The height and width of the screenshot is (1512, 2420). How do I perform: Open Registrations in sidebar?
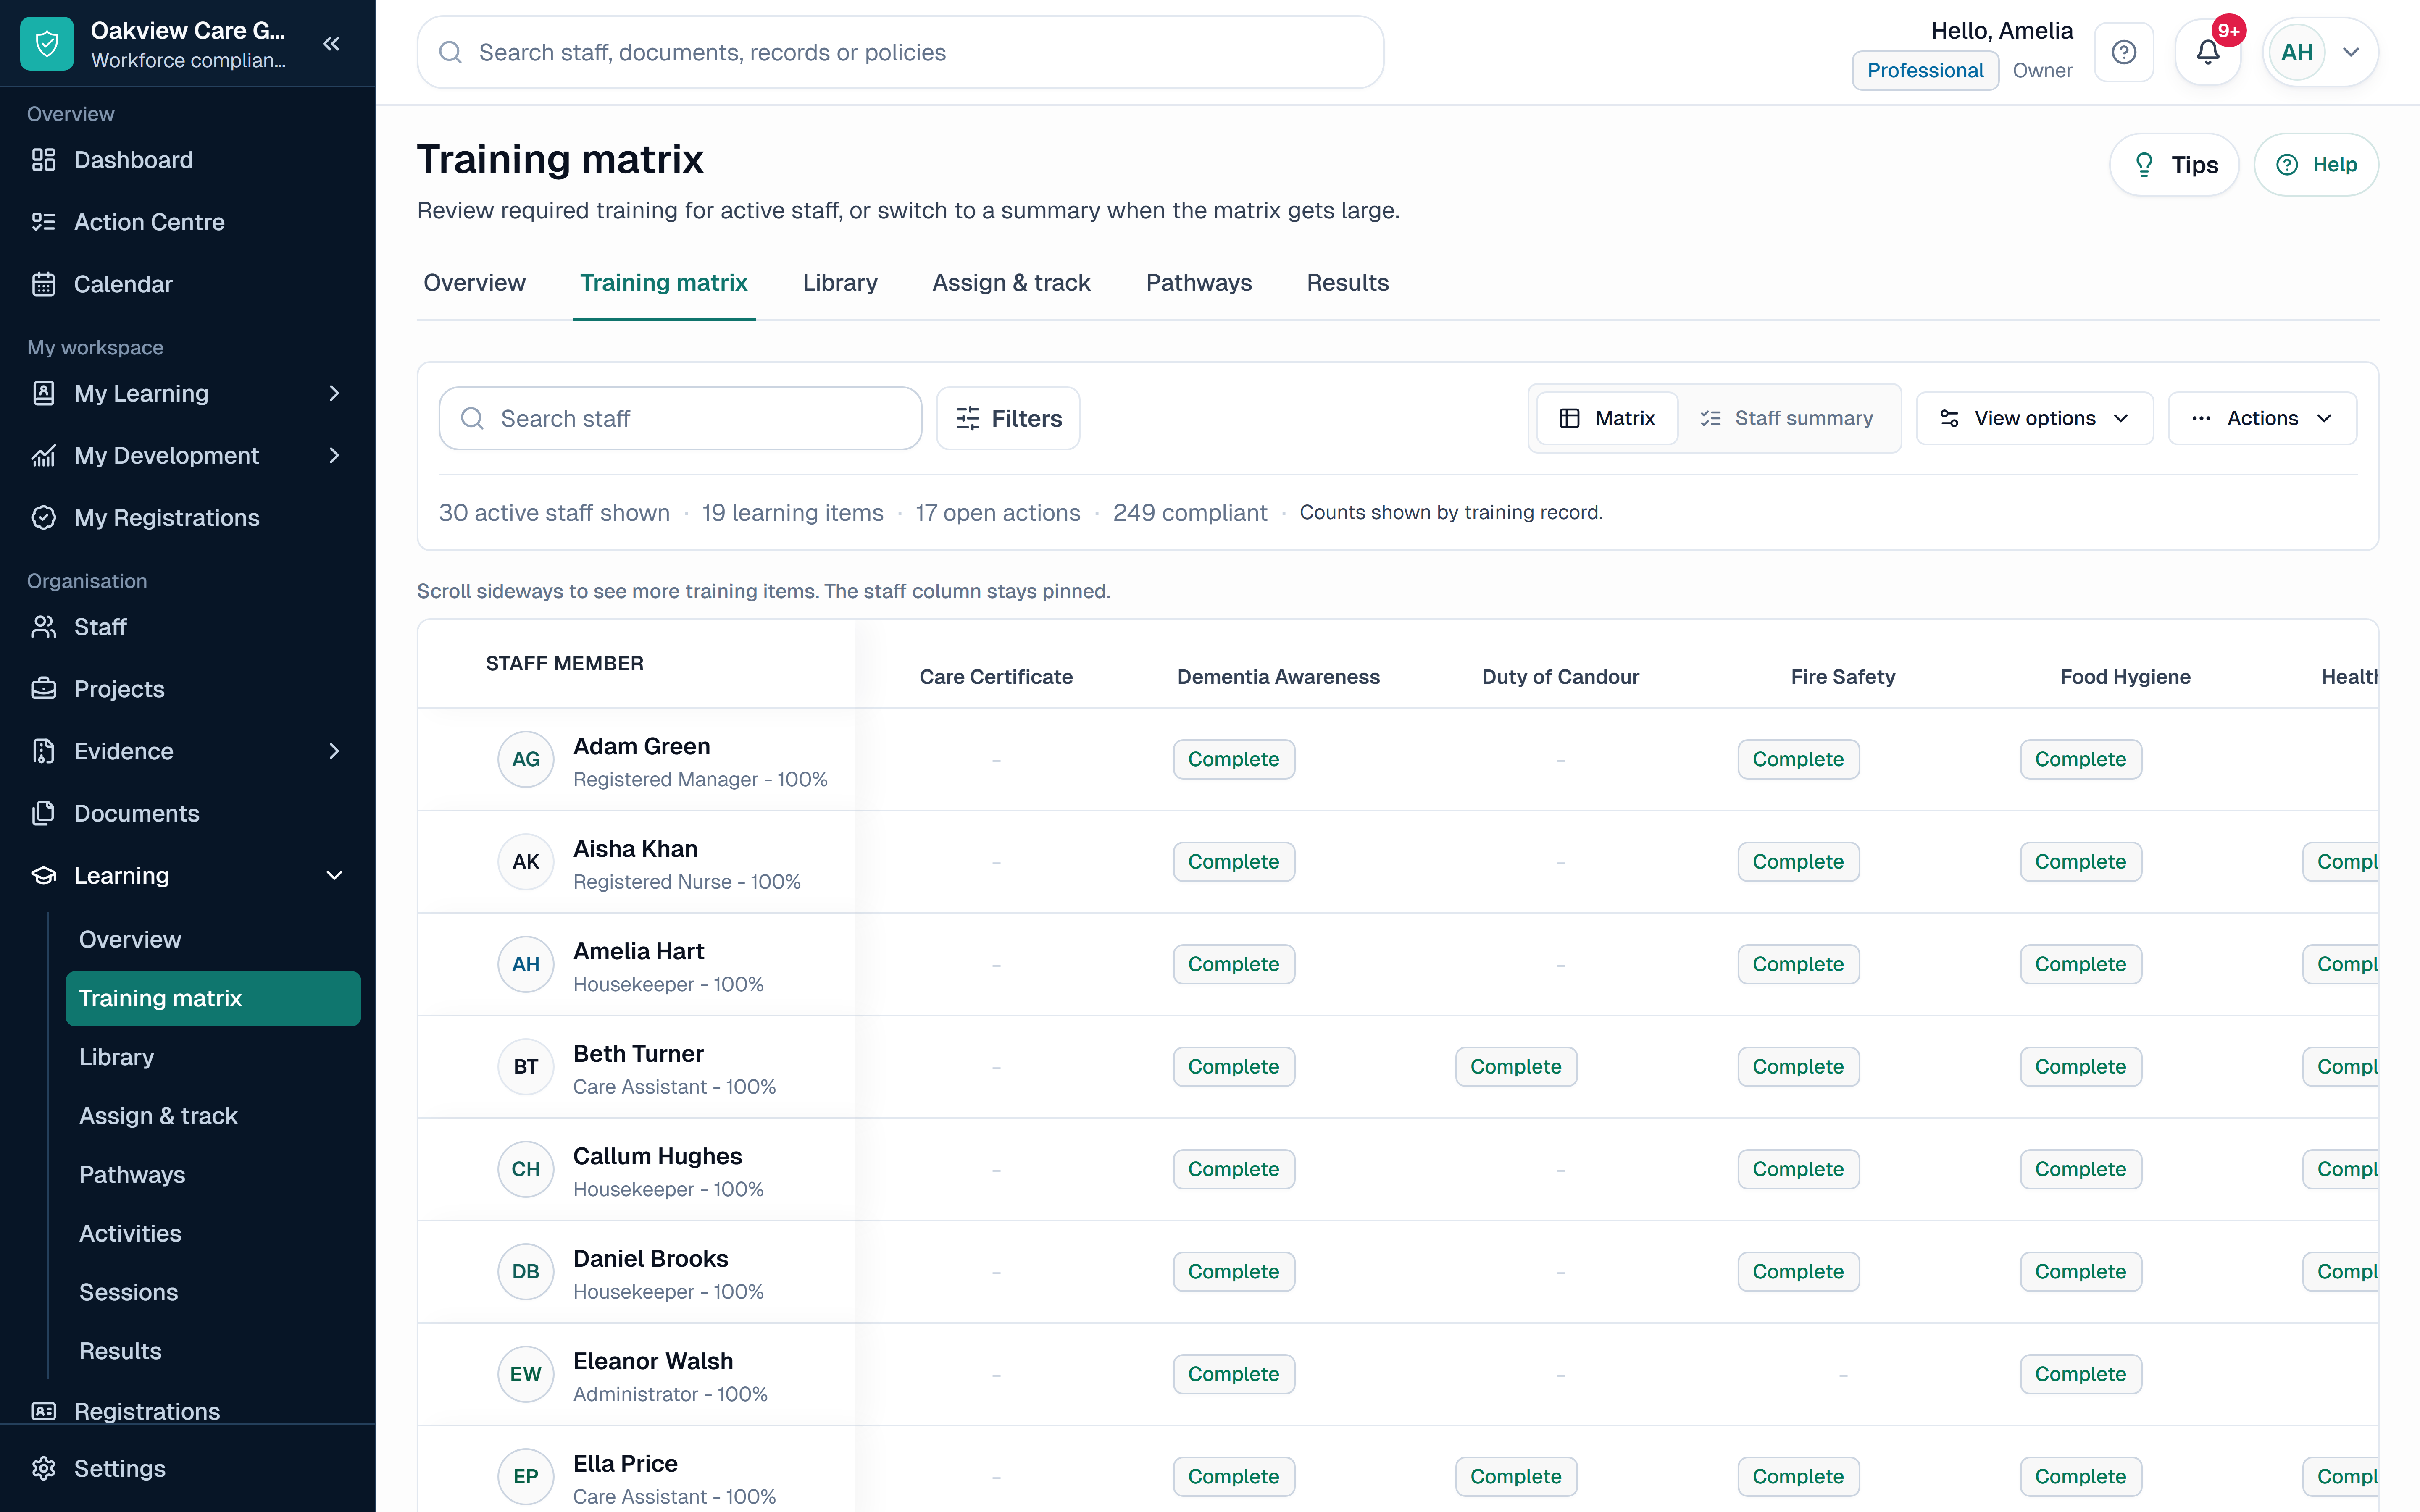(188, 1410)
